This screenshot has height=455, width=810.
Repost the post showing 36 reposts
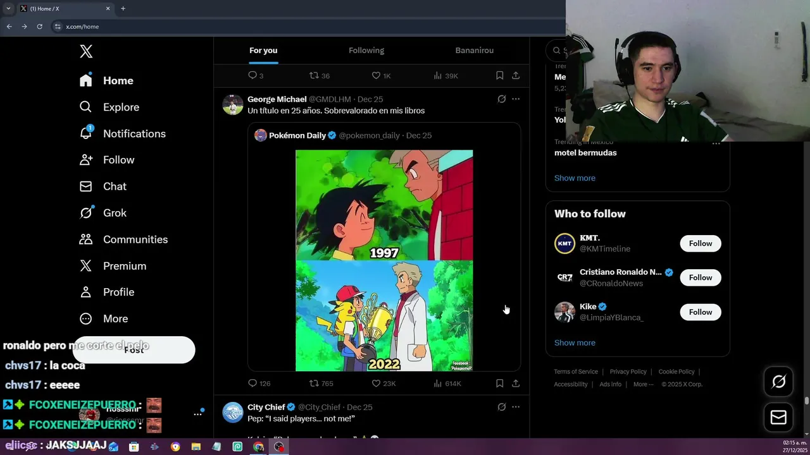pyautogui.click(x=319, y=75)
